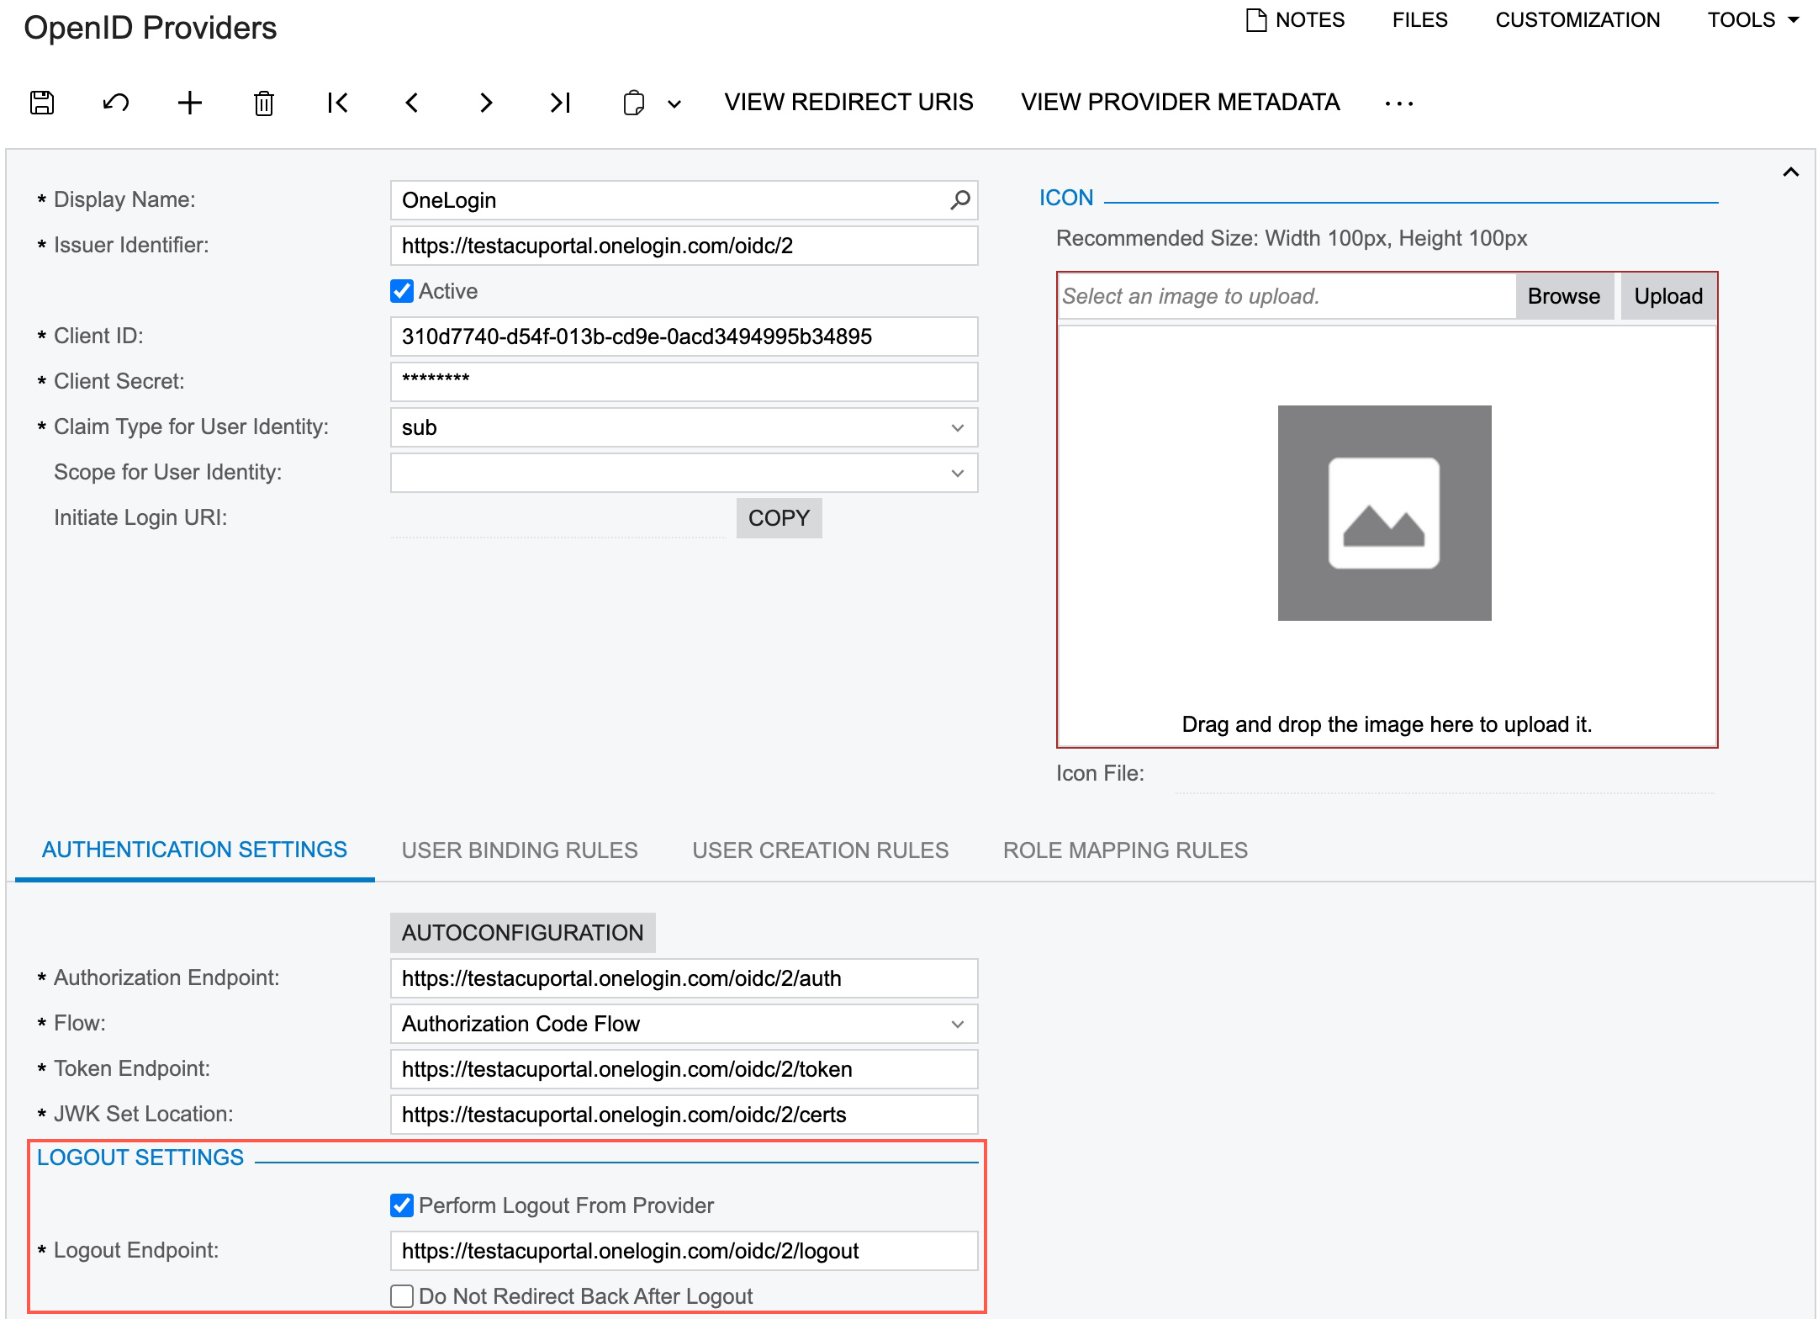Go to previous record arrow
Image resolution: width=1818 pixels, height=1319 pixels.
[412, 103]
